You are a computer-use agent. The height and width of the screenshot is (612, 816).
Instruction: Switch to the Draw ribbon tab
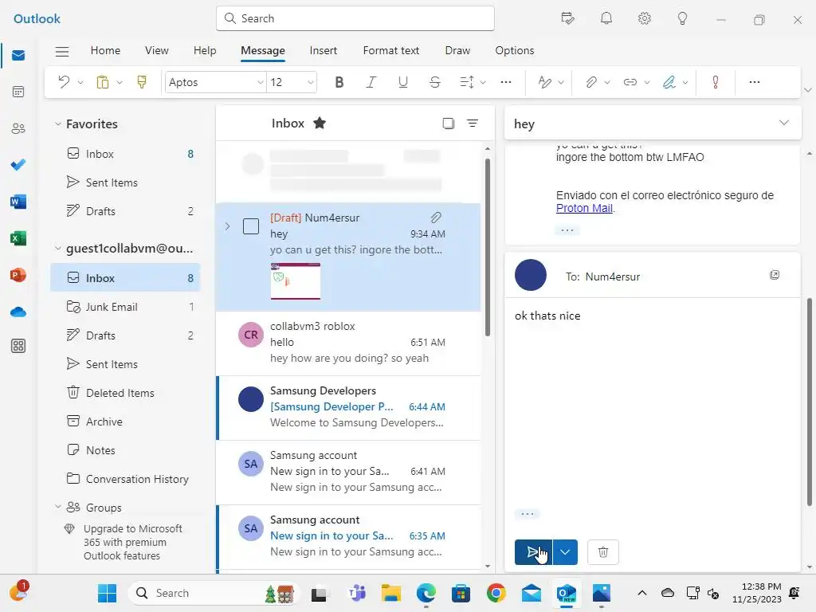(457, 50)
